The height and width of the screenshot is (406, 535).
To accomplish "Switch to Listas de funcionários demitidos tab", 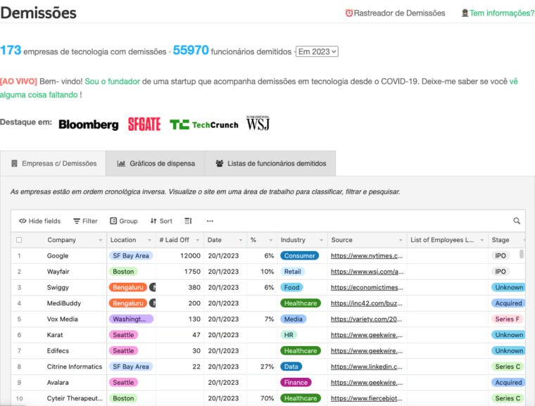I will click(x=270, y=163).
